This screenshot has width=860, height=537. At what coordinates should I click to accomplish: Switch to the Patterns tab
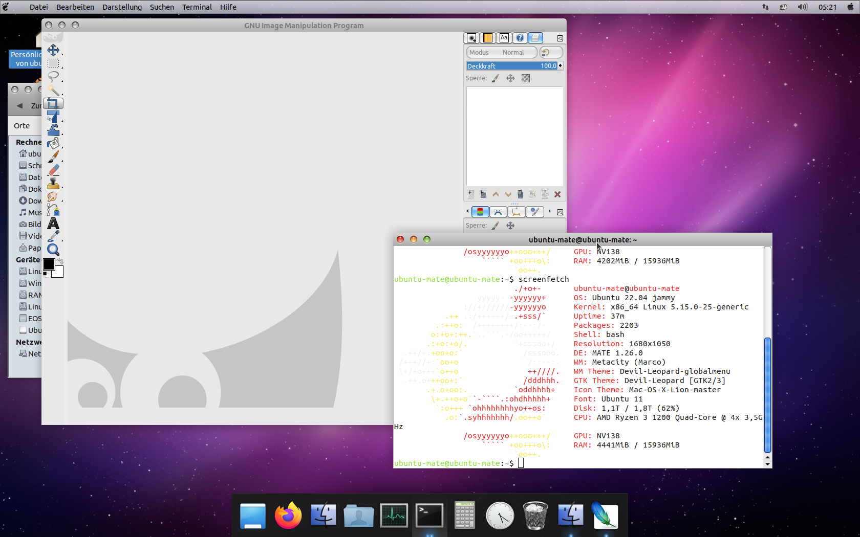(x=488, y=38)
